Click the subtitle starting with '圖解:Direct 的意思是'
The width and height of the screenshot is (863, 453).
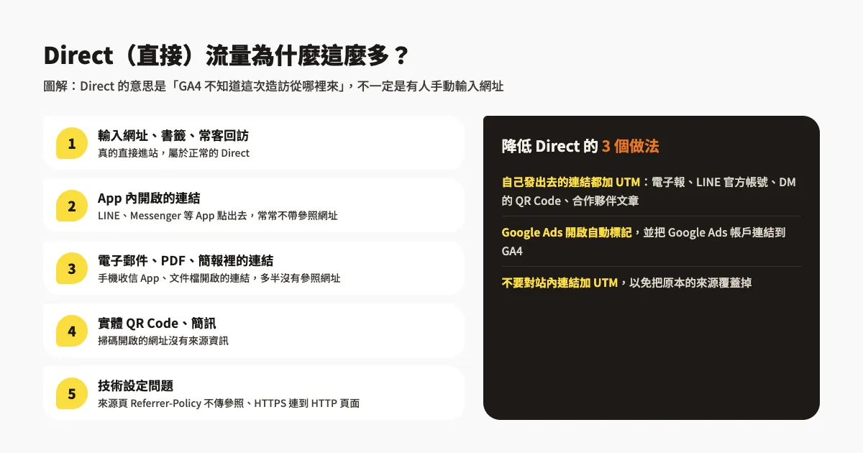tap(273, 86)
